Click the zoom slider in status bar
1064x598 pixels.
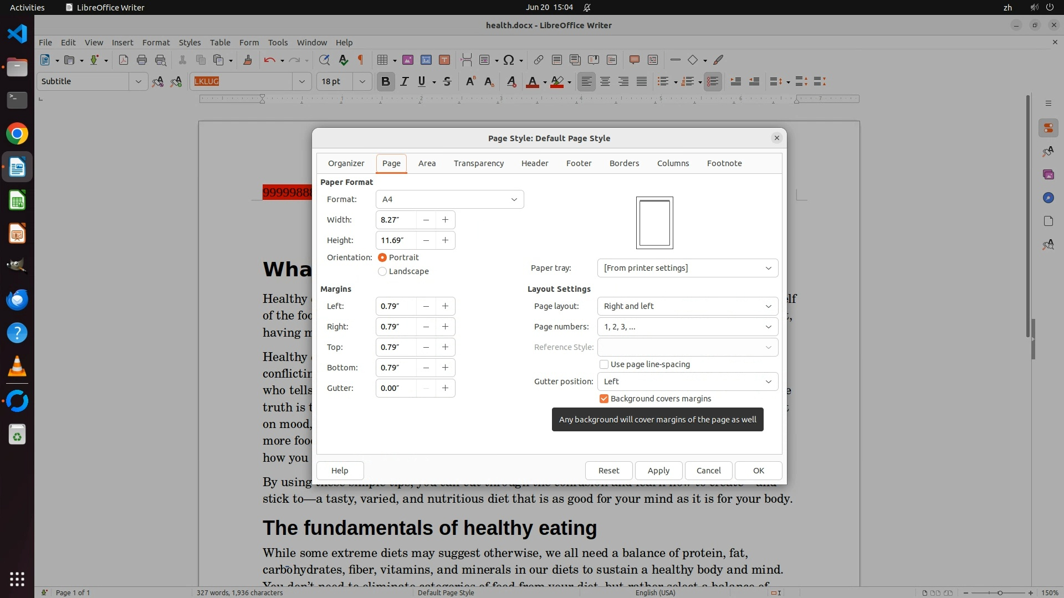[x=999, y=593]
